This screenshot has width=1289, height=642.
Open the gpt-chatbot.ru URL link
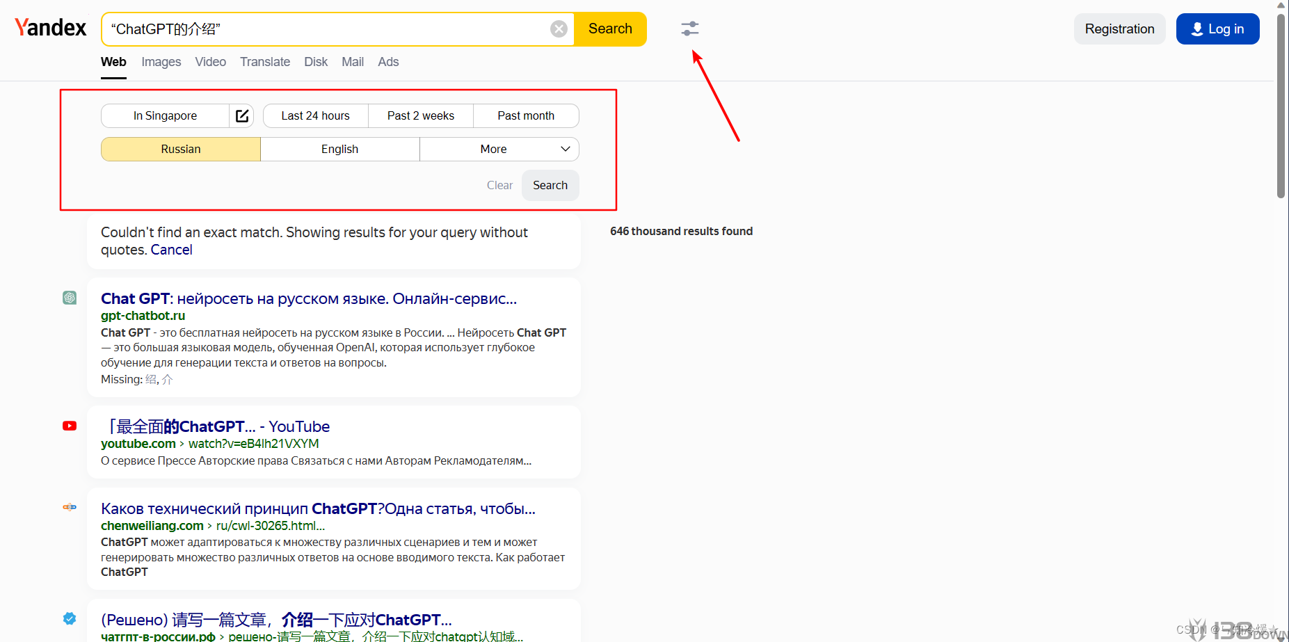(143, 316)
